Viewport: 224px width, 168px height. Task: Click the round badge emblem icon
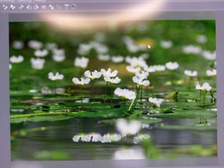coord(73,6)
